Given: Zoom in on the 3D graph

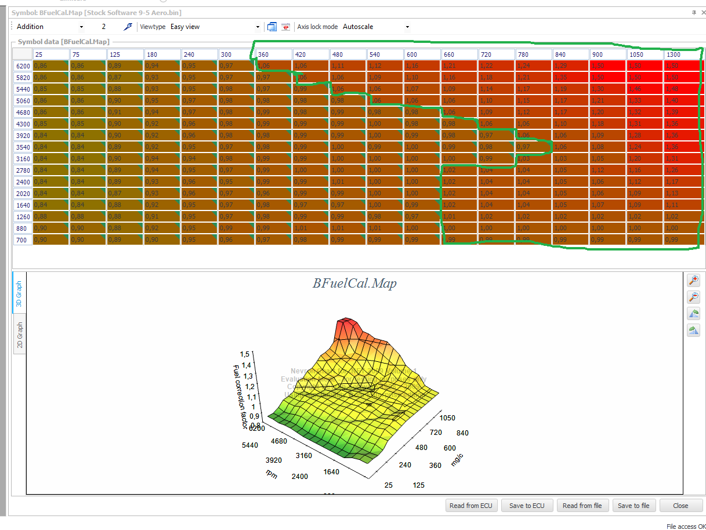Looking at the screenshot, I should tap(693, 281).
